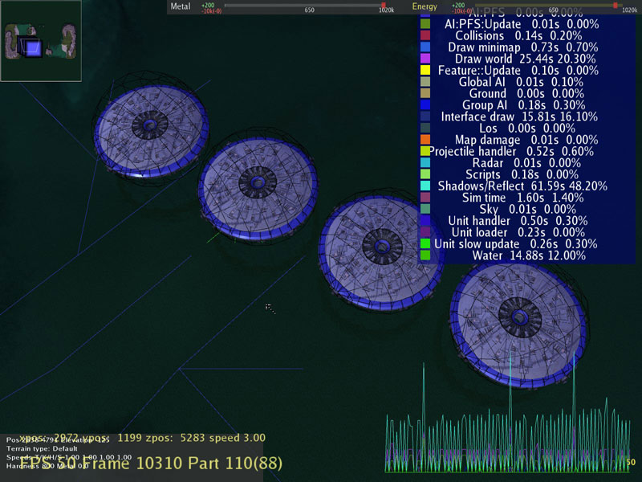Select the 'Global AI 0.01s 0.10%' row
The image size is (642, 482).
pyautogui.click(x=521, y=82)
